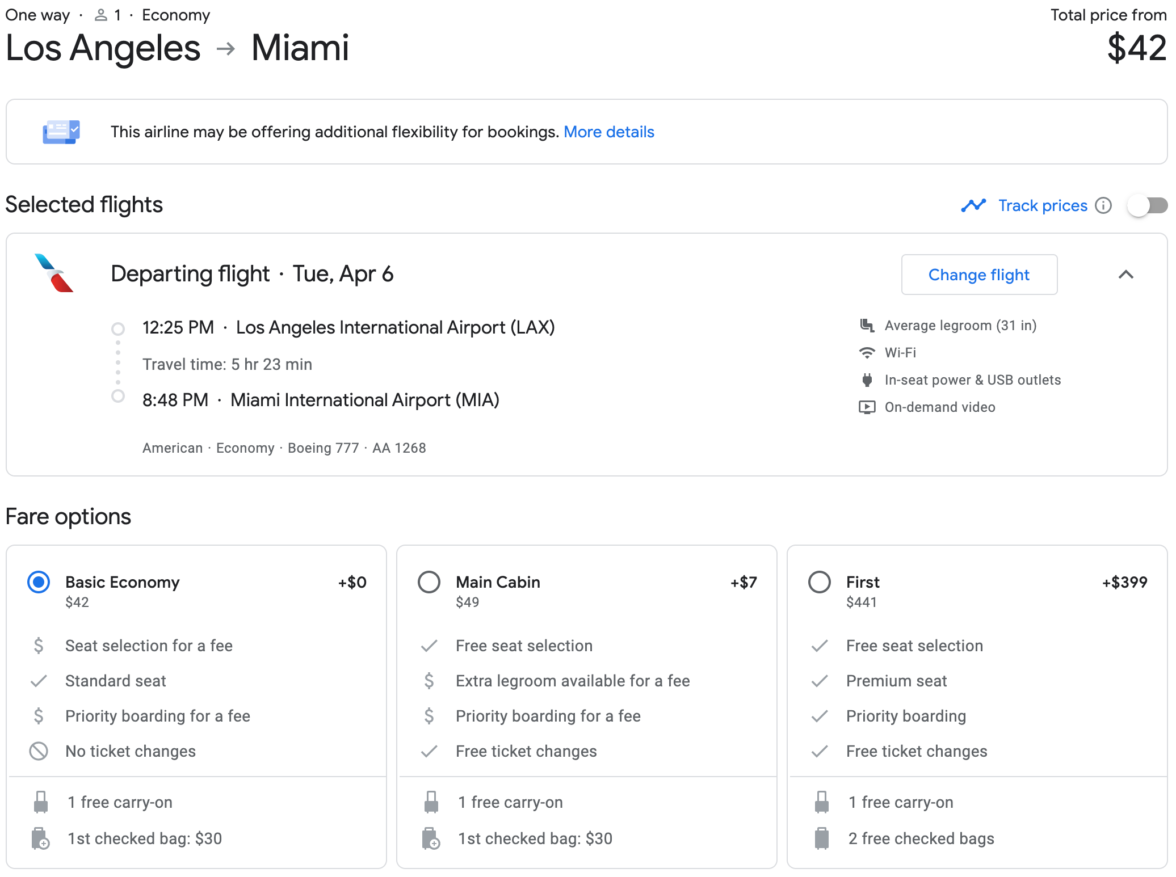Click the on-demand video icon
This screenshot has width=1176, height=877.
867,407
